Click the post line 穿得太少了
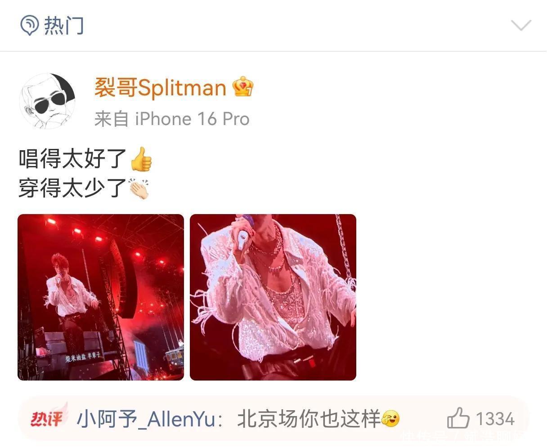The image size is (547, 448). (72, 188)
